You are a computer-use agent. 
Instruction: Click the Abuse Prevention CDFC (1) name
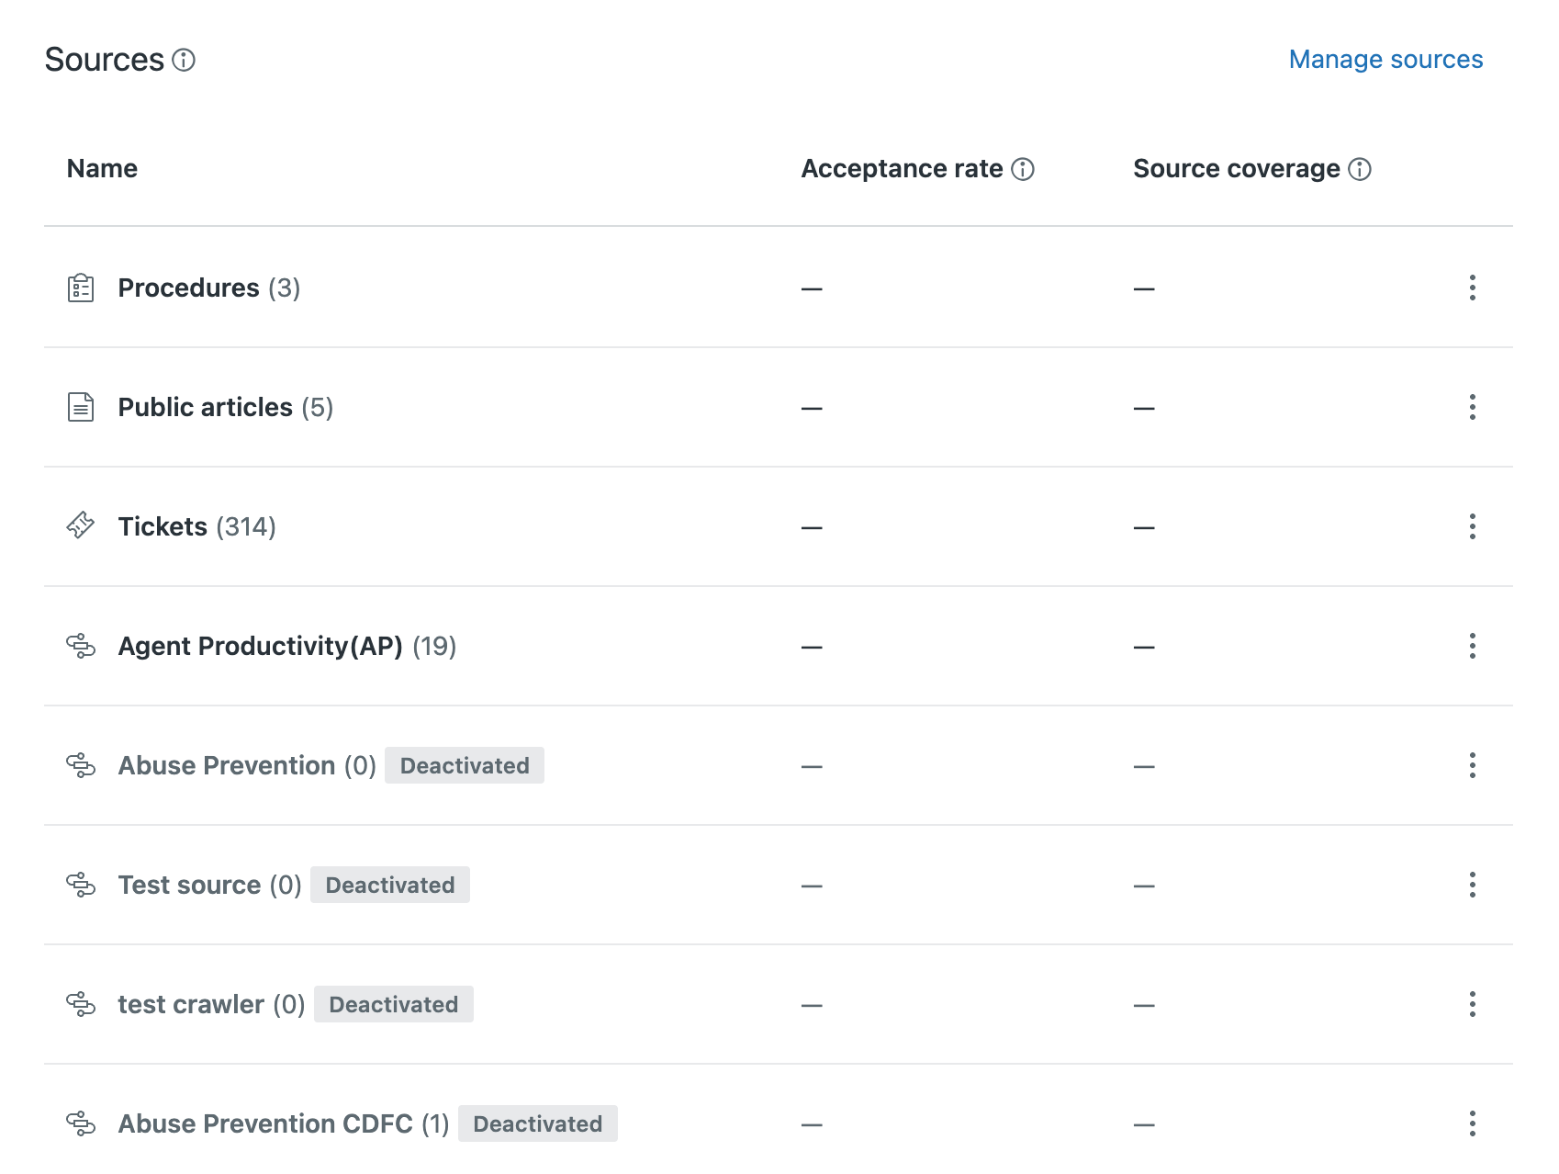(284, 1124)
